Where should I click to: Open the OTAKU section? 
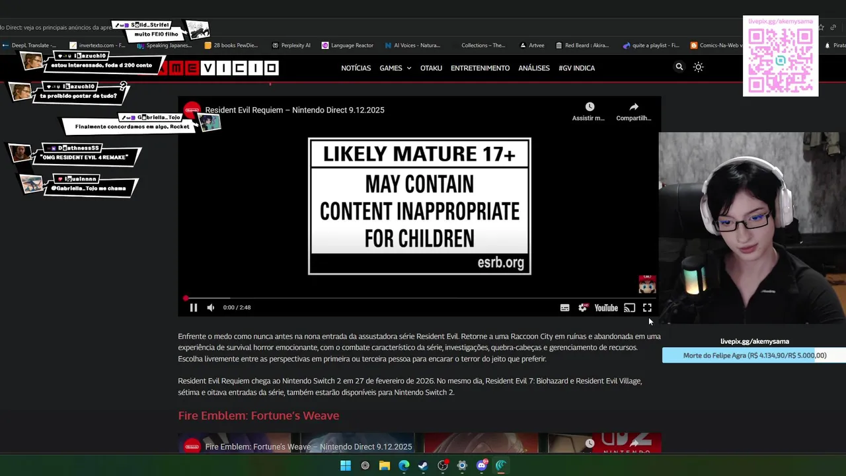(x=431, y=68)
